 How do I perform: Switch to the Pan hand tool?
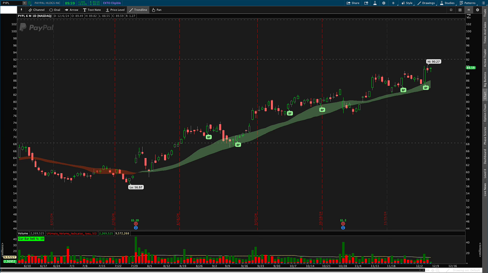coord(156,10)
